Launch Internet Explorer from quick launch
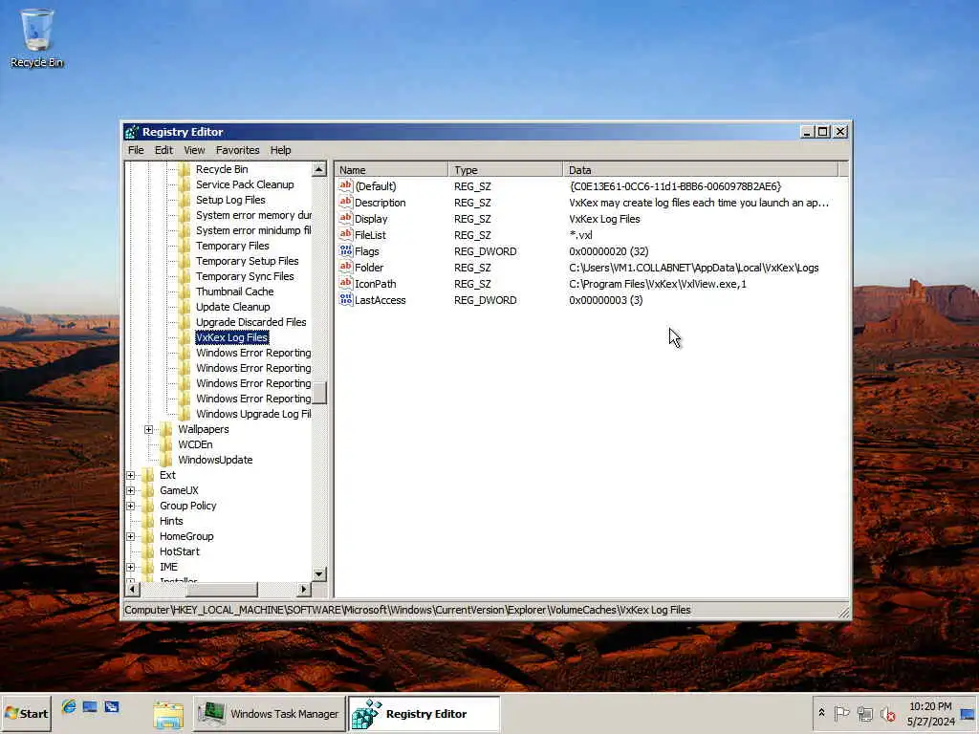Viewport: 979px width, 734px height. tap(69, 706)
